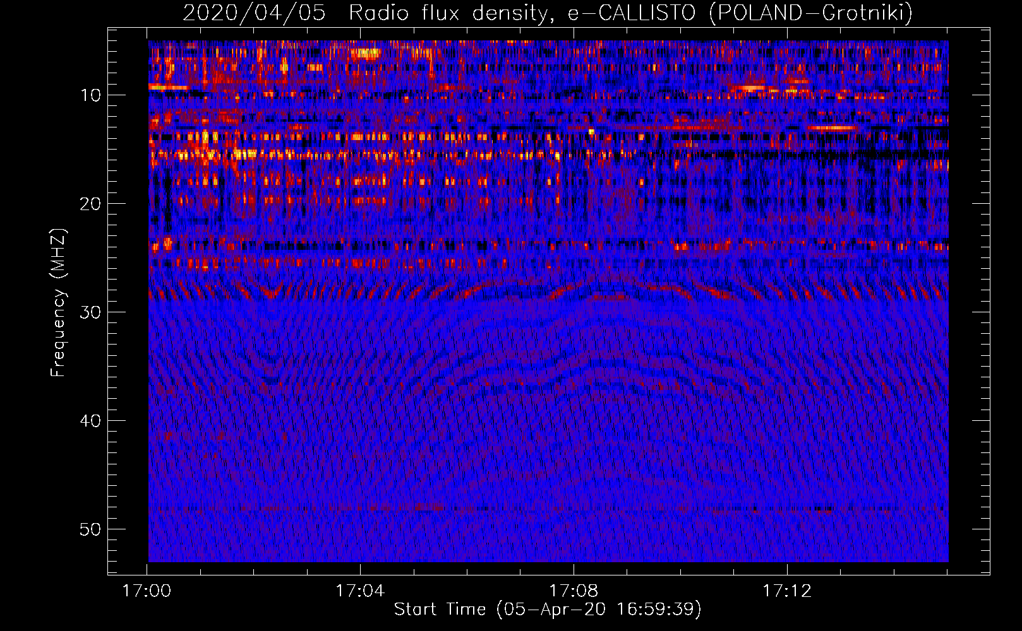1022x631 pixels.
Task: Click the 17:00 time tick label
Action: tap(147, 591)
